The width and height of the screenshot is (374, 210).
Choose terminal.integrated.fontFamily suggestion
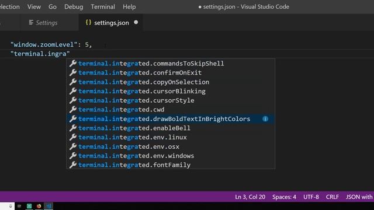pyautogui.click(x=171, y=165)
